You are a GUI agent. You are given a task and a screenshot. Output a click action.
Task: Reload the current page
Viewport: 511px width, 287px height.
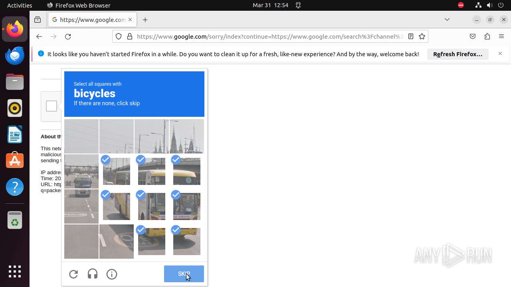click(x=68, y=36)
